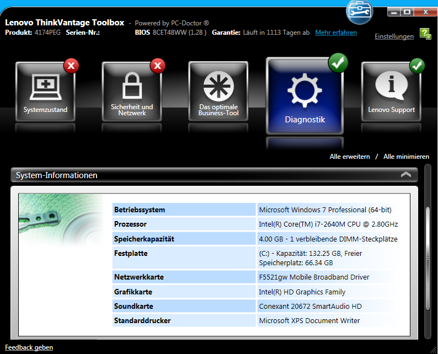Click the Intel(R) HD Graphics Family value
Screen dimensions: 438x354
(x=302, y=292)
